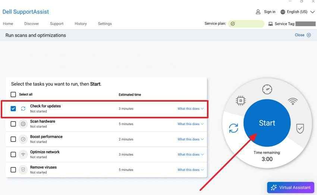The height and width of the screenshot is (195, 317).
Task: Click the Scan hardware task name
Action: pyautogui.click(x=43, y=121)
